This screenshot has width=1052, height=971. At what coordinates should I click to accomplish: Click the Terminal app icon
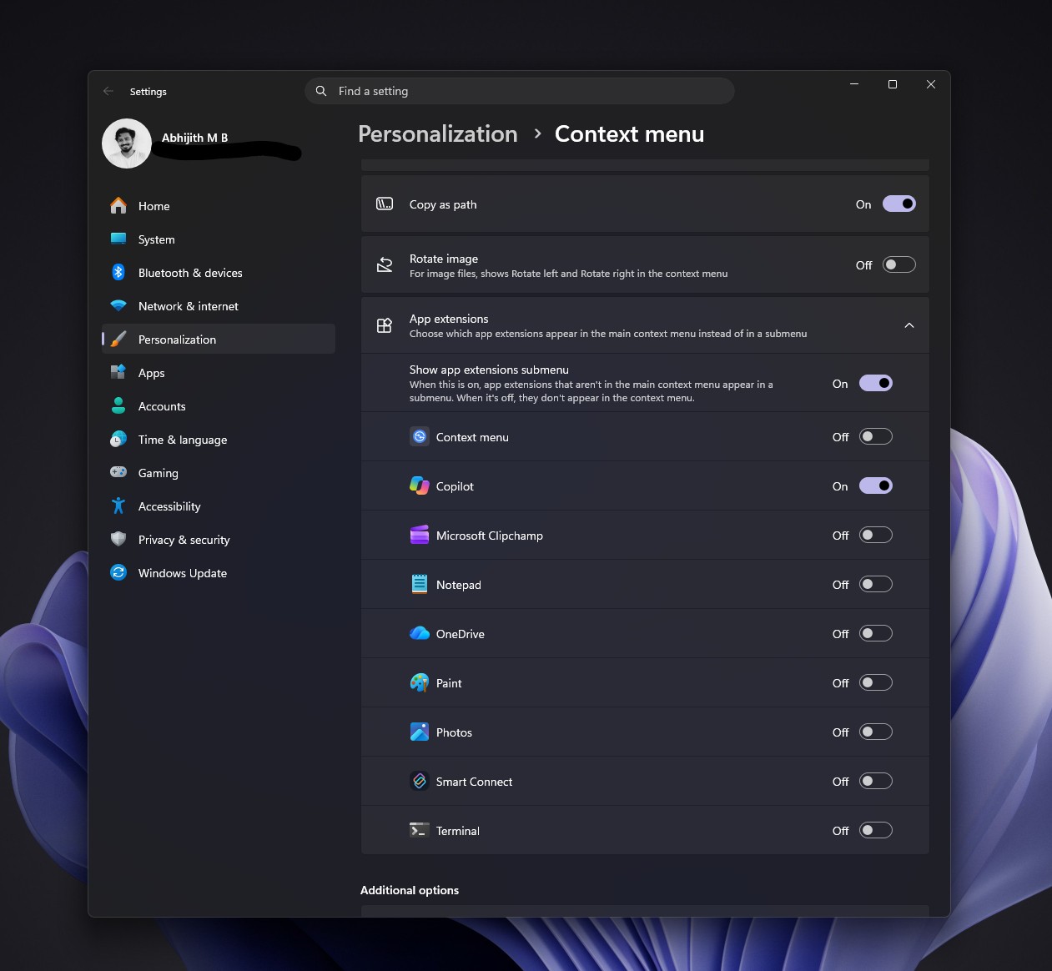click(420, 830)
